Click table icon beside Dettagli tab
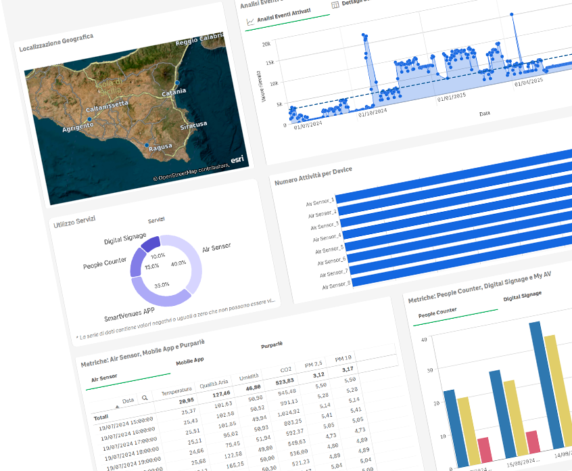 [335, 5]
